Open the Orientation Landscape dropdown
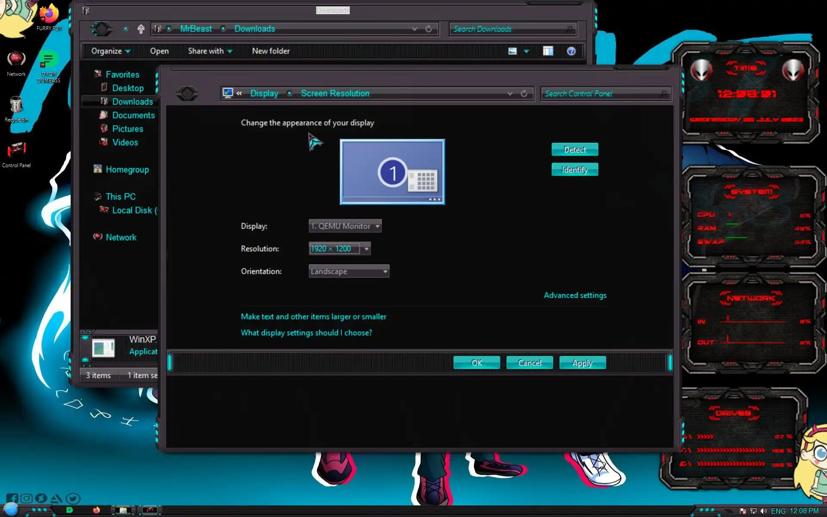The height and width of the screenshot is (517, 827). (349, 271)
